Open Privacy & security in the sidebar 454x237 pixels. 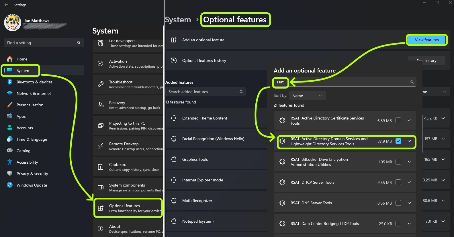click(32, 174)
